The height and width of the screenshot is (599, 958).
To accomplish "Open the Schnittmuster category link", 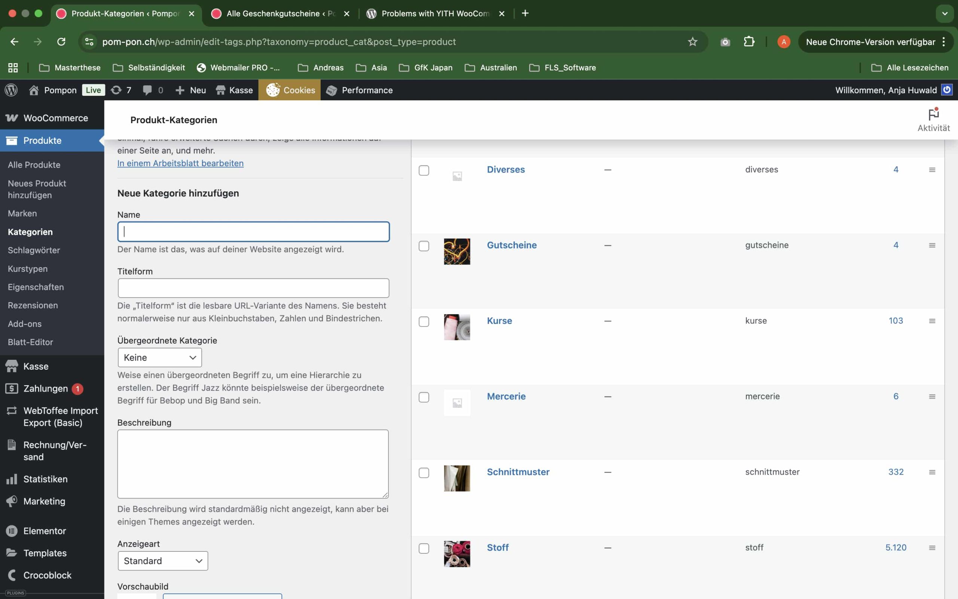I will coord(518,472).
